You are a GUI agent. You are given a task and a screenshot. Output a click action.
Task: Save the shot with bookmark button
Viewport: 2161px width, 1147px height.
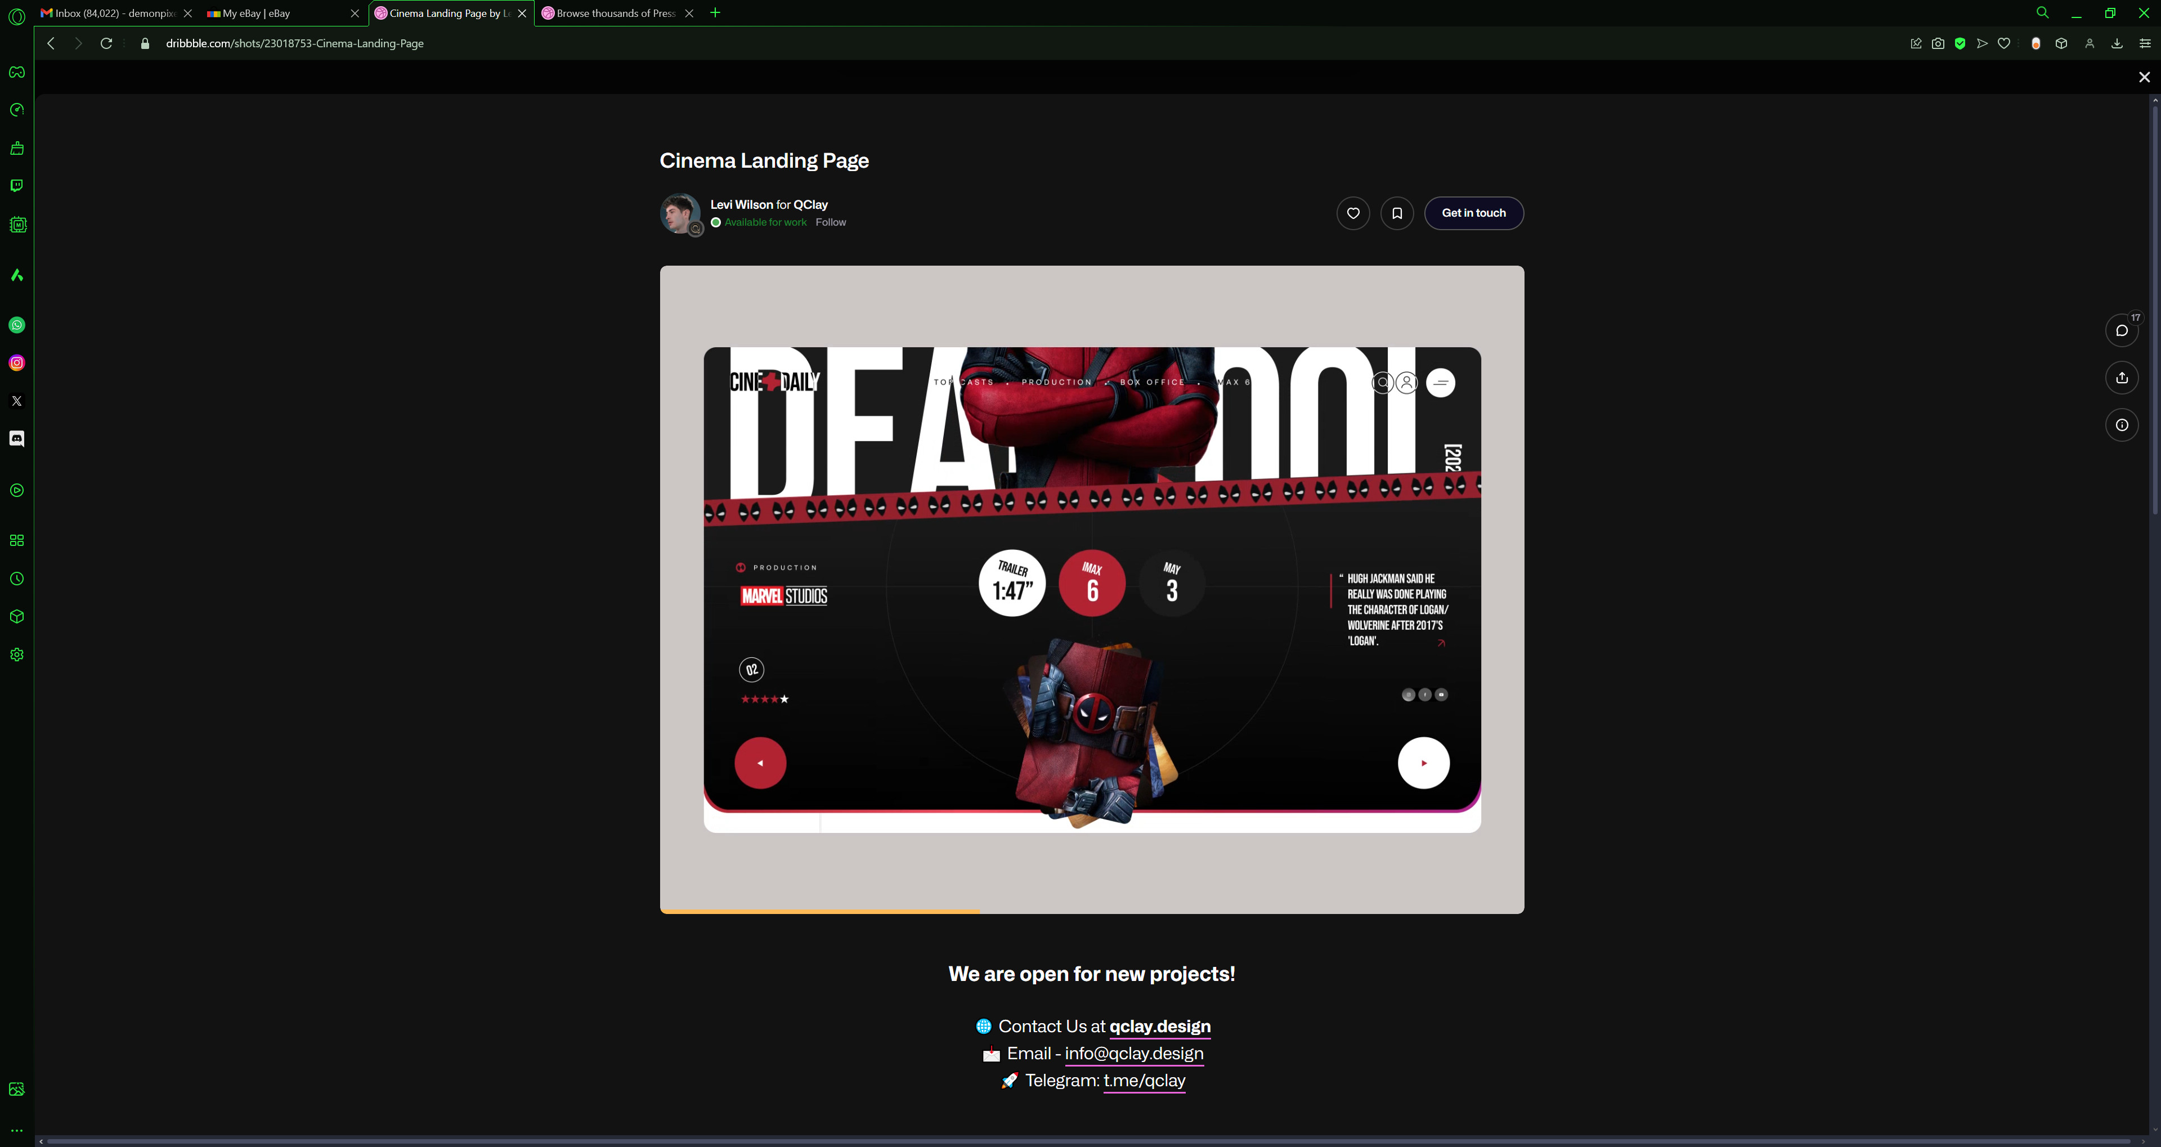tap(1397, 213)
